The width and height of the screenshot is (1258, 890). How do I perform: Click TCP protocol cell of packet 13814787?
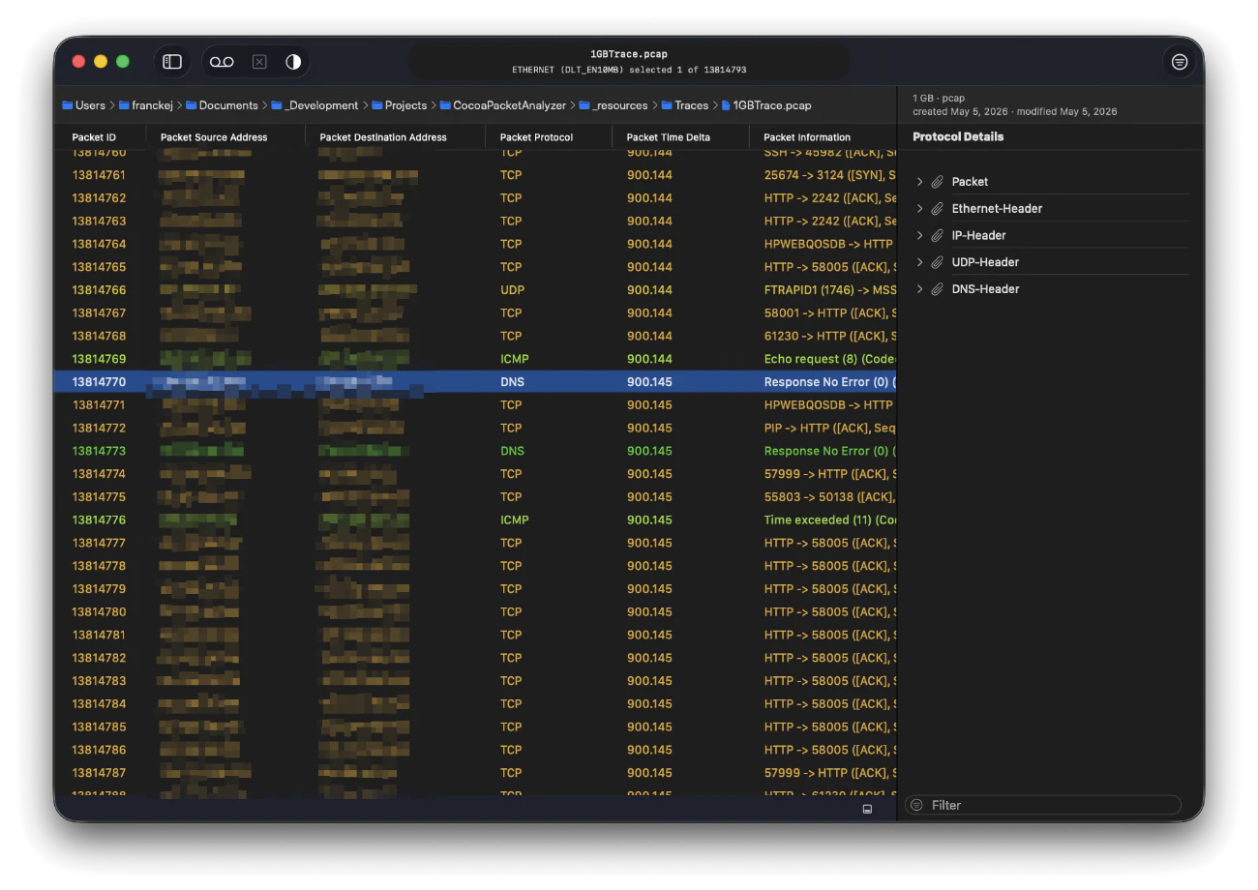[x=511, y=773]
